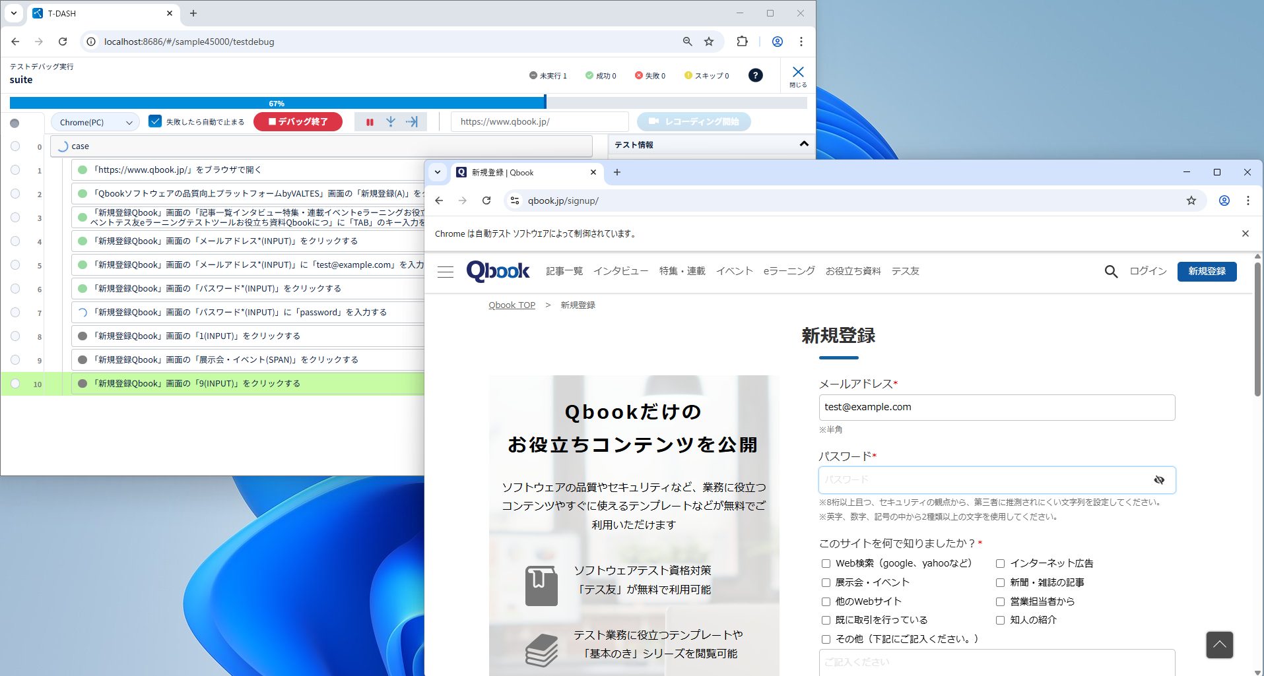Click the step-into arrow icon in the debug toolbar
1264x676 pixels.
(x=391, y=122)
